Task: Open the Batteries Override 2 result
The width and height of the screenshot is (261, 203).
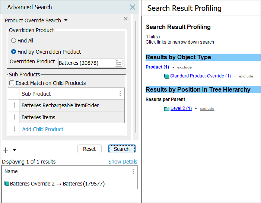Action: (x=57, y=184)
